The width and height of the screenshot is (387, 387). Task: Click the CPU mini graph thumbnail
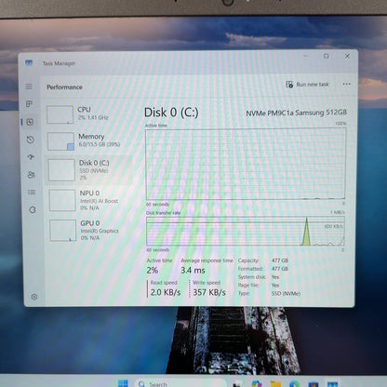(60, 114)
